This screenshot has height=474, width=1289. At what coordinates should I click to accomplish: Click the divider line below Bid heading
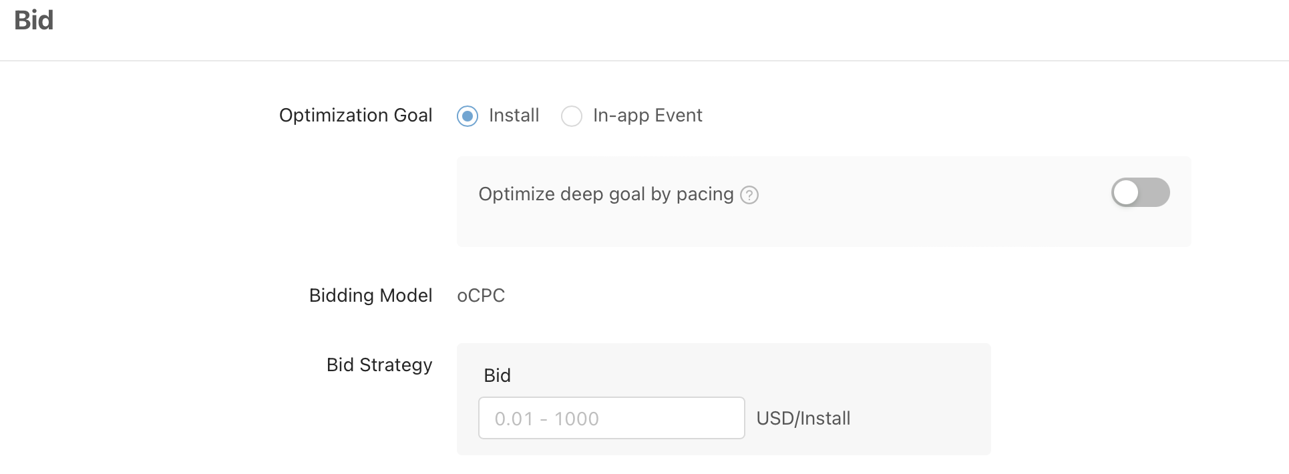tap(644, 61)
